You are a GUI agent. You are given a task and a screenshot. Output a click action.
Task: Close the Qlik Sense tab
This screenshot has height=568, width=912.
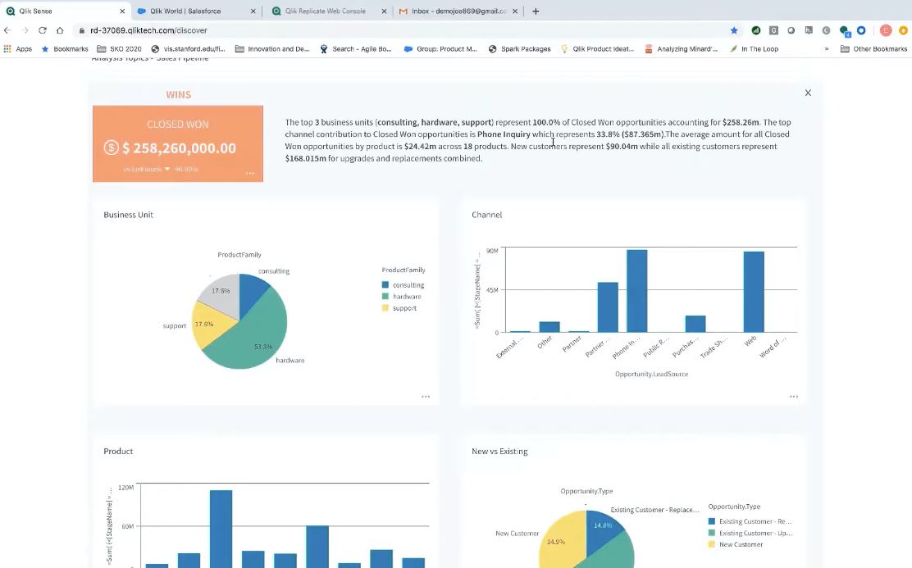click(122, 11)
